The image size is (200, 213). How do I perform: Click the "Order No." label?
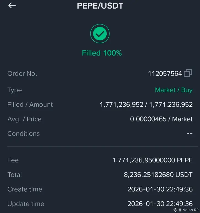22,74
